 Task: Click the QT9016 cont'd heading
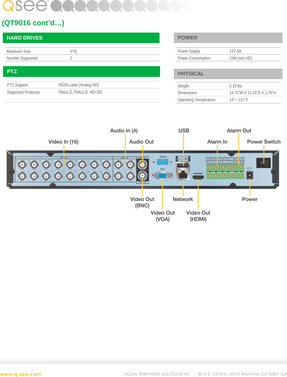point(33,23)
